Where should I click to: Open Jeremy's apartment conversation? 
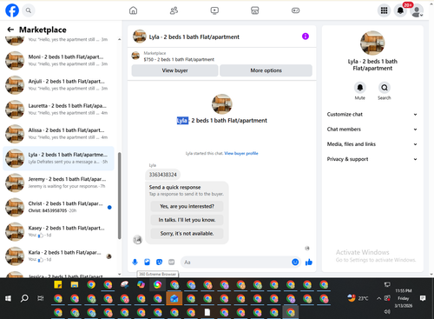pyautogui.click(x=58, y=183)
